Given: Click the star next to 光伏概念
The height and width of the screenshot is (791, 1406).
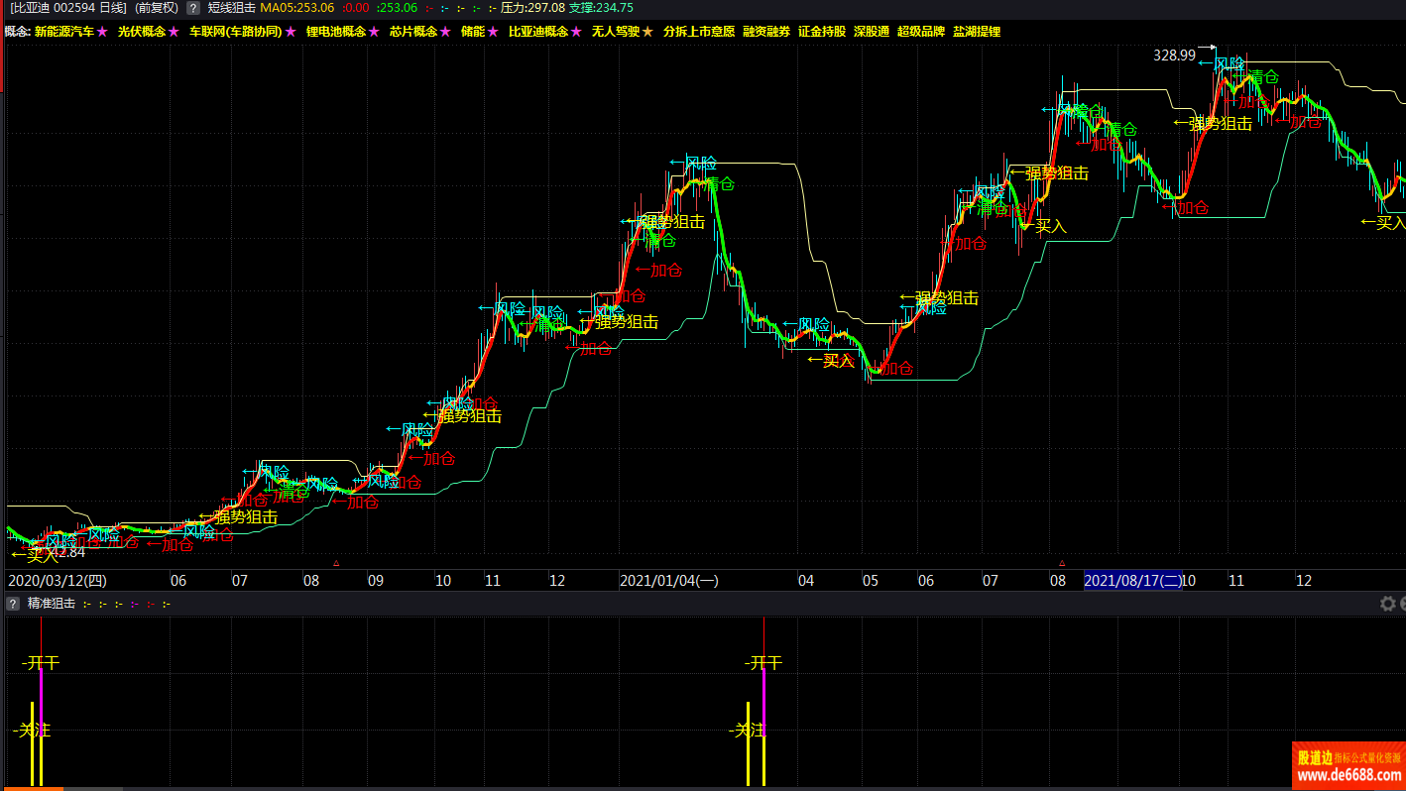Looking at the screenshot, I should 174,32.
